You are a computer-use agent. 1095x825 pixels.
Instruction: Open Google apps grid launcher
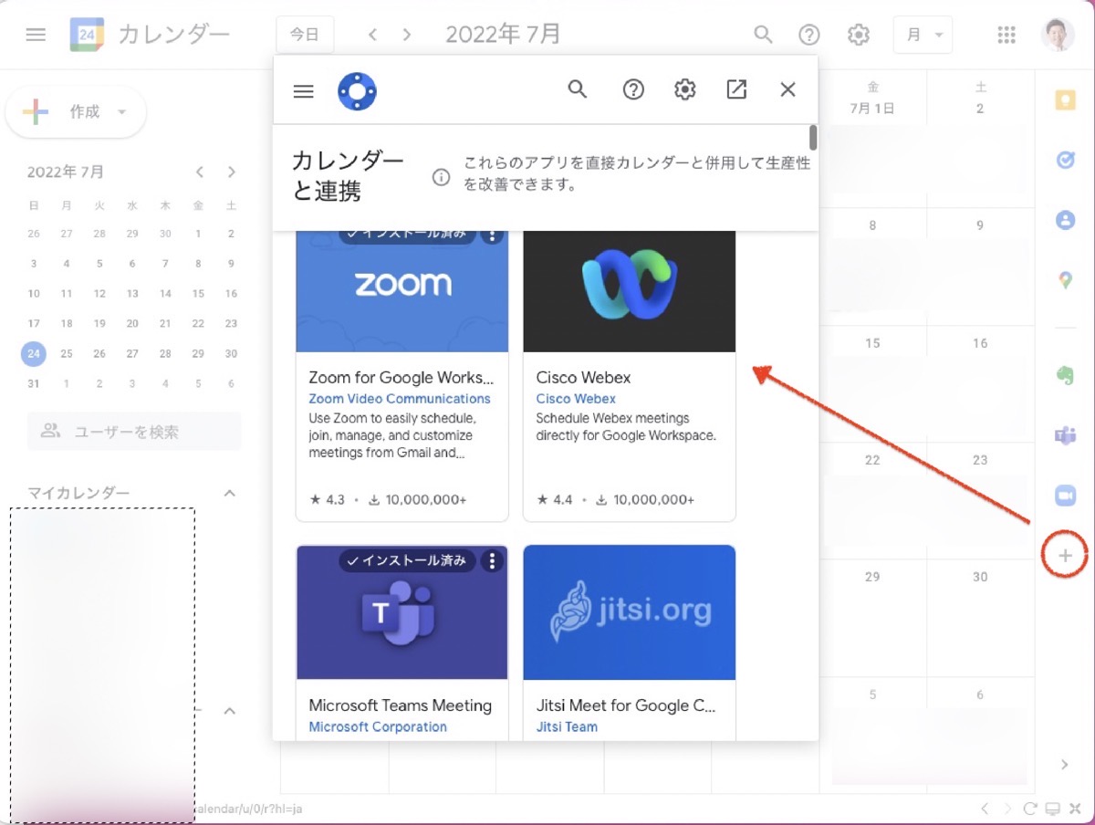[1006, 35]
